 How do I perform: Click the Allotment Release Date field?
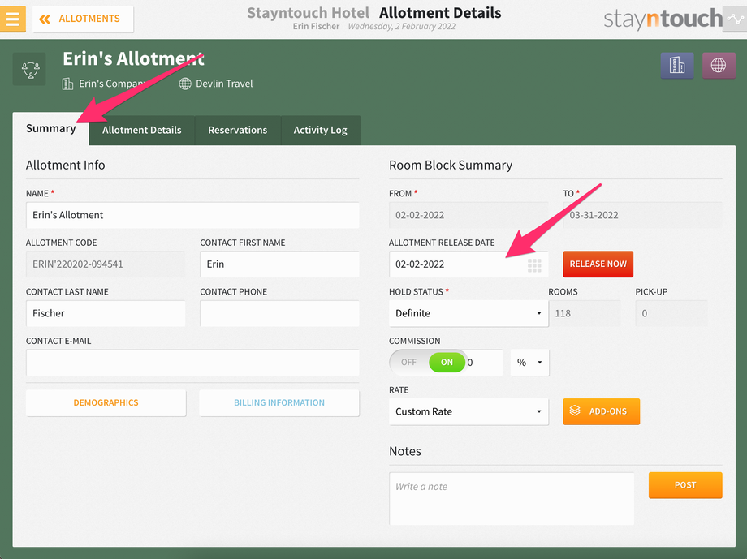(468, 264)
